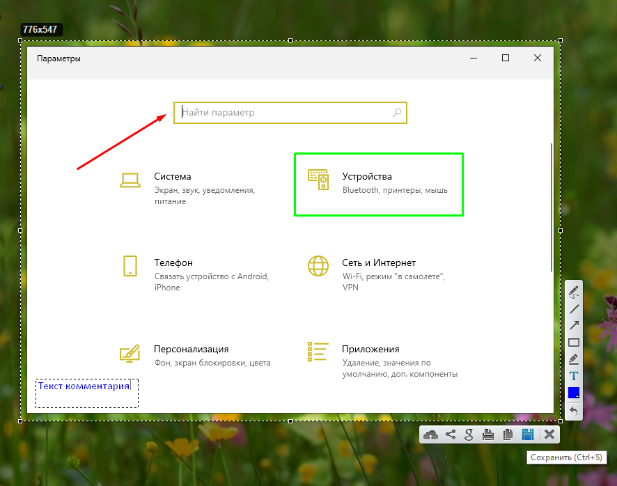
Task: Save the screenshot with the floppy icon
Action: tap(528, 435)
